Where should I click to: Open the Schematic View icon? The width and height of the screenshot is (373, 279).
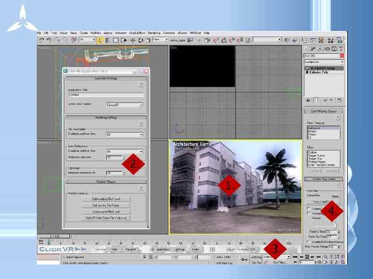point(321,40)
